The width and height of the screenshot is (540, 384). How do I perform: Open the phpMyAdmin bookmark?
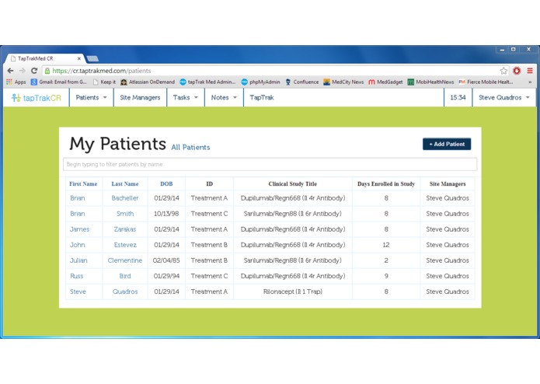pos(261,82)
